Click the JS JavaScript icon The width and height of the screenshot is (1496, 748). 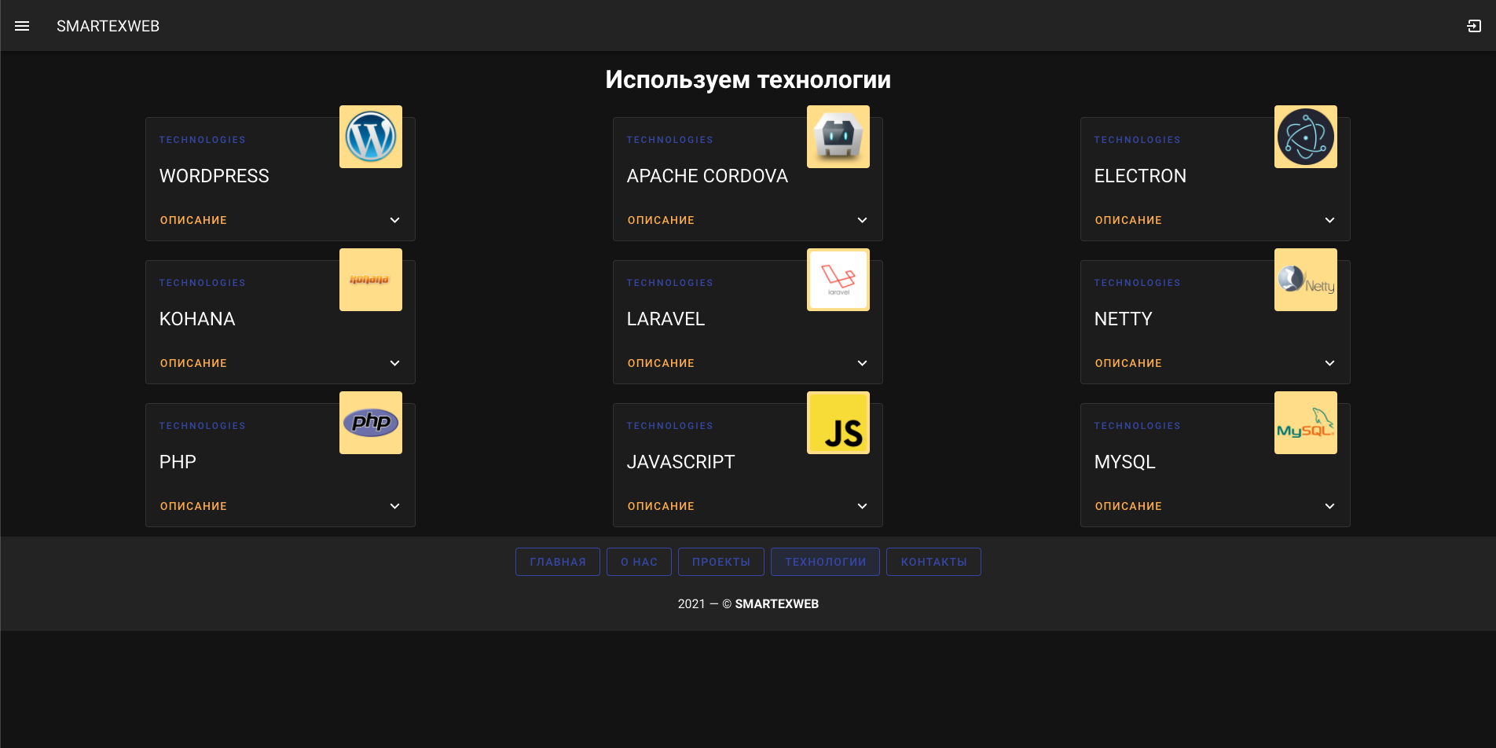(x=838, y=422)
